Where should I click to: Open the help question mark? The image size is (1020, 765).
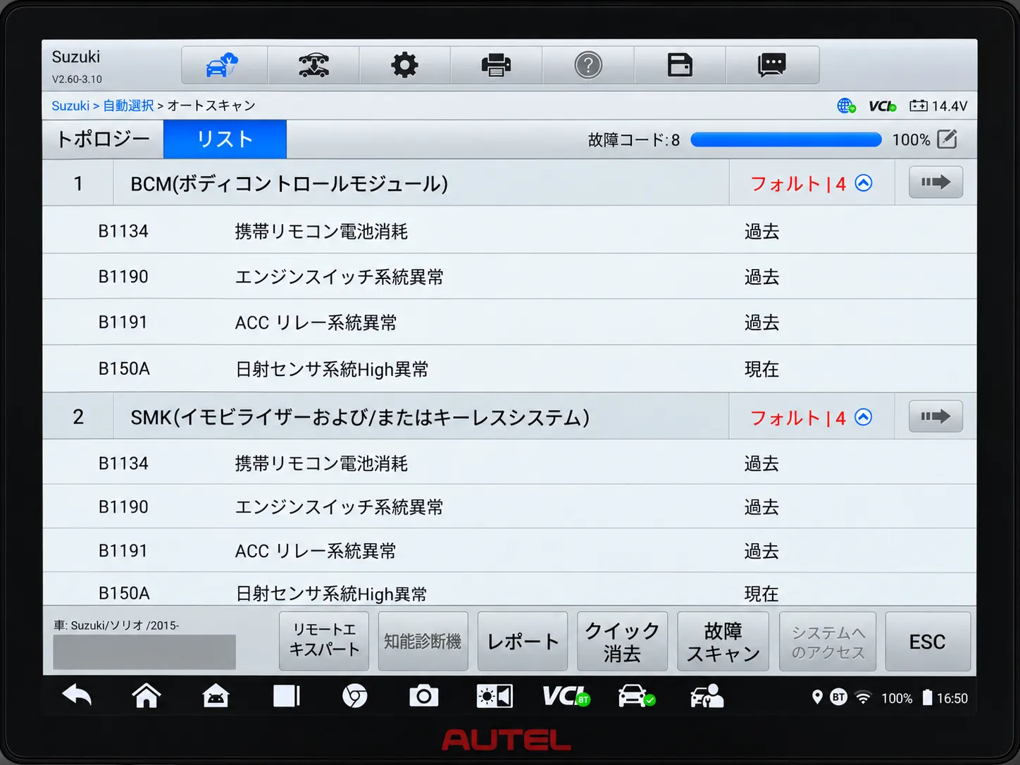[x=588, y=66]
